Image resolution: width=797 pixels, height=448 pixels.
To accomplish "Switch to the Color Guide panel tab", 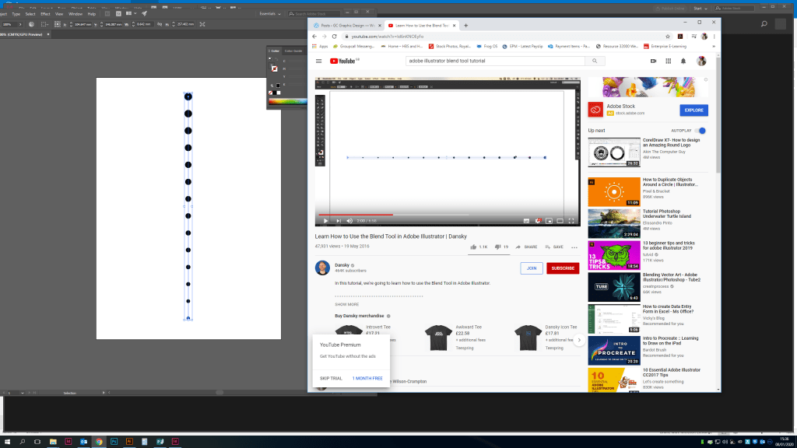I will coord(293,51).
